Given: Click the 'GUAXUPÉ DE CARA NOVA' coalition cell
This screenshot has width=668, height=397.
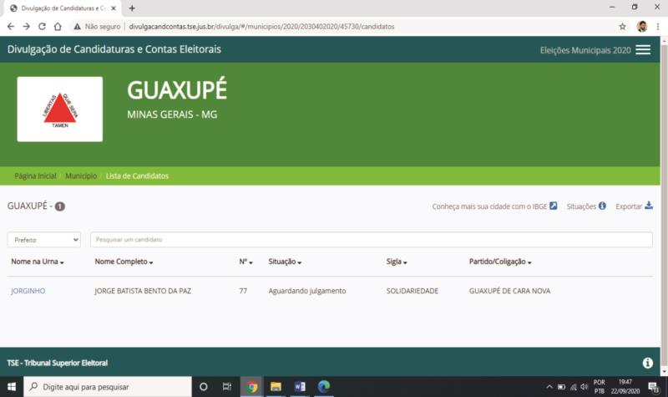Looking at the screenshot, I should coord(509,291).
